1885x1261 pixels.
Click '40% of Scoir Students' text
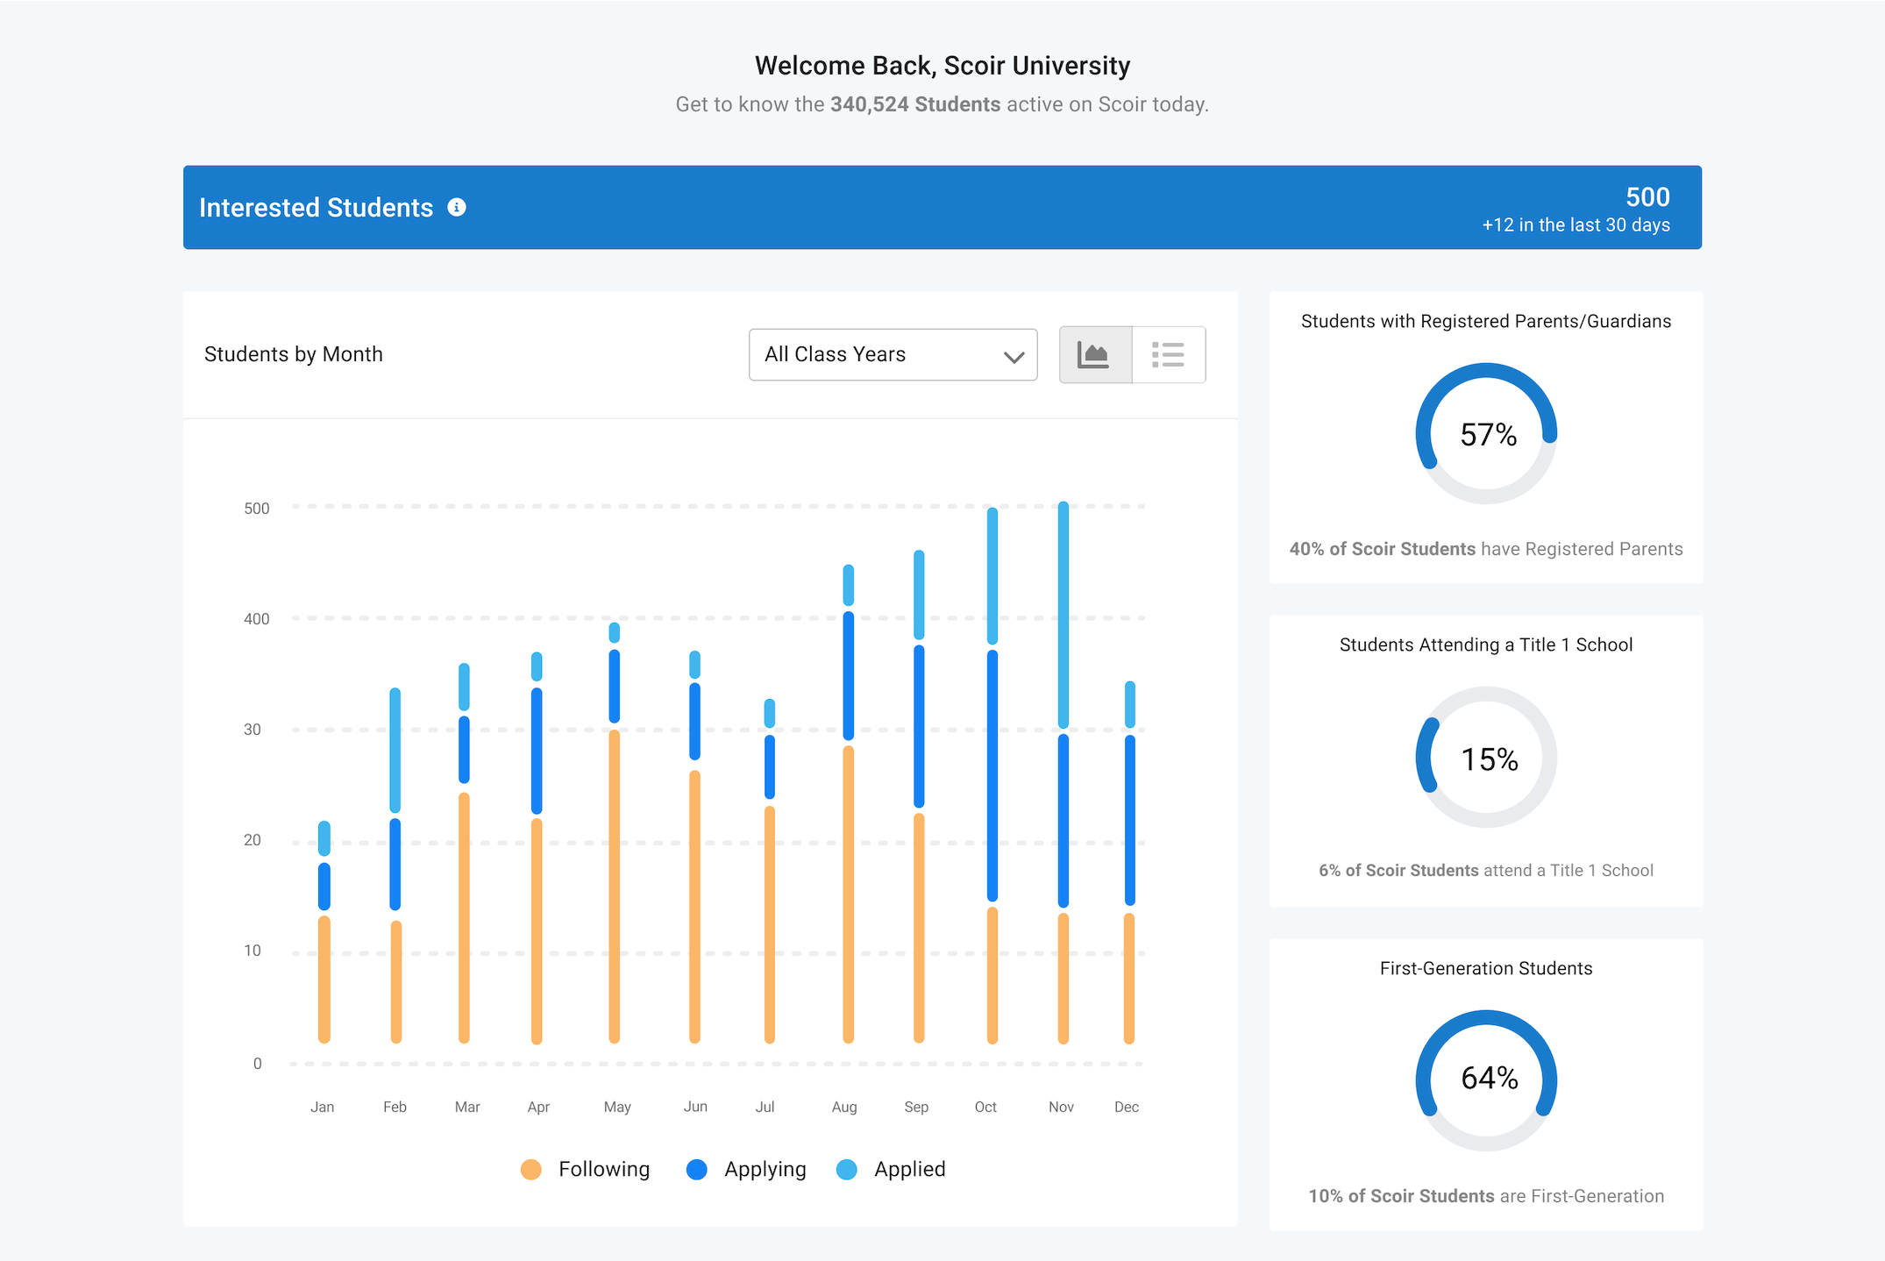tap(1383, 549)
